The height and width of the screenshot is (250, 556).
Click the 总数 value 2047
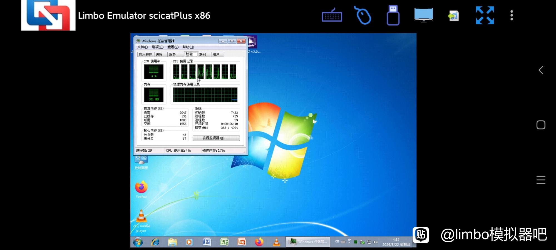(x=183, y=113)
